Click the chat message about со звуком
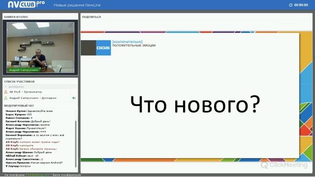 pos(35,137)
